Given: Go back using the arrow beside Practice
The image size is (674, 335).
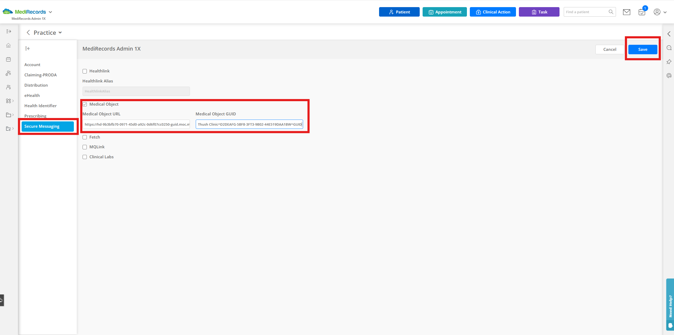Looking at the screenshot, I should [x=28, y=32].
